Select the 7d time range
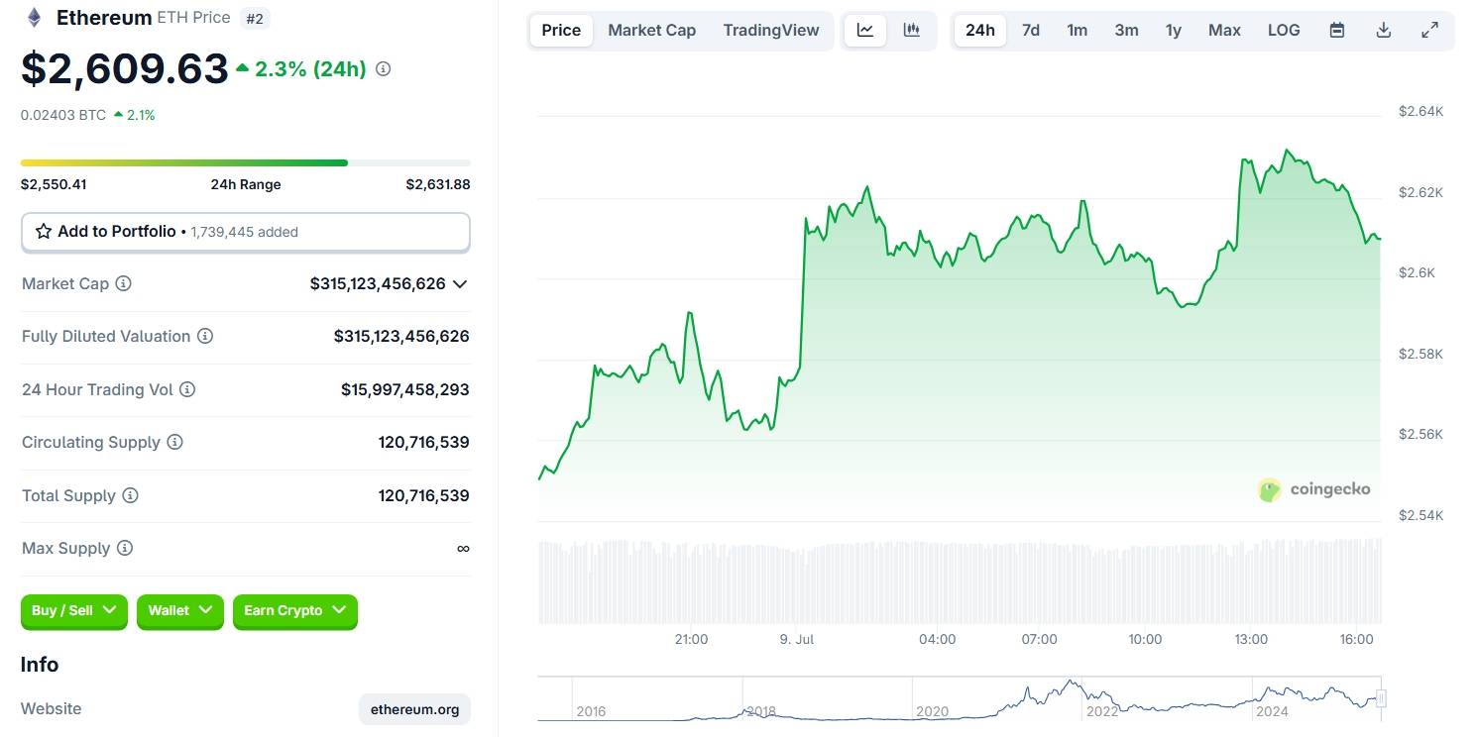Image resolution: width=1476 pixels, height=737 pixels. (1031, 30)
